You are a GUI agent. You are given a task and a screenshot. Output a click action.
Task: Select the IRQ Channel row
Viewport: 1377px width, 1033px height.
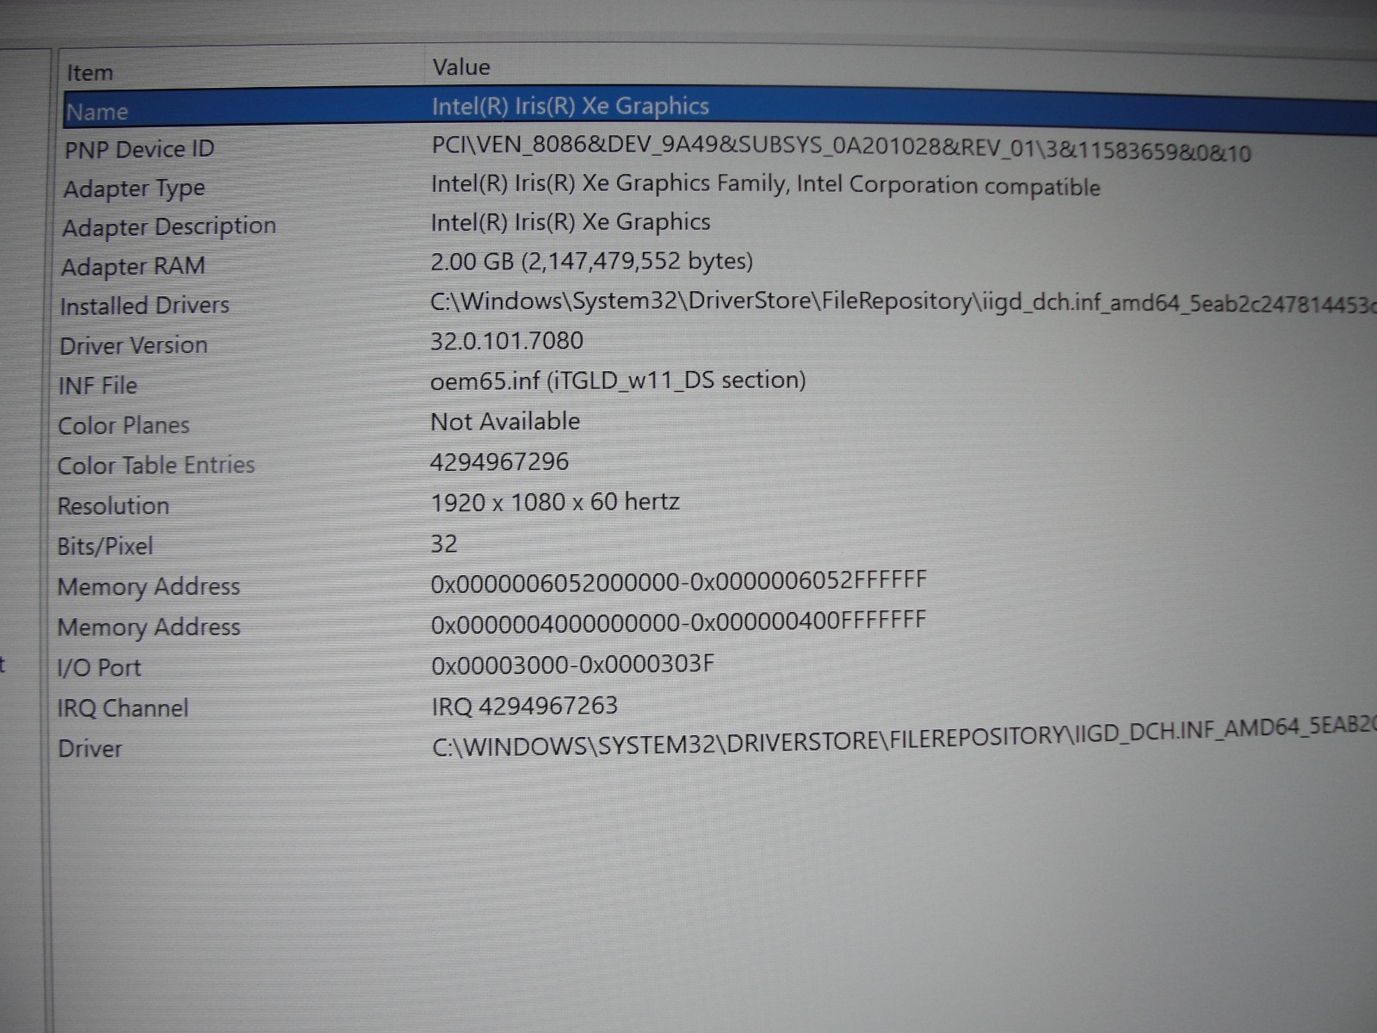point(122,708)
